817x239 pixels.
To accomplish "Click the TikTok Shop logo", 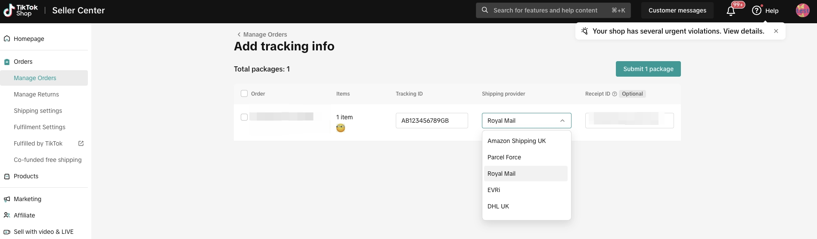I will (20, 10).
